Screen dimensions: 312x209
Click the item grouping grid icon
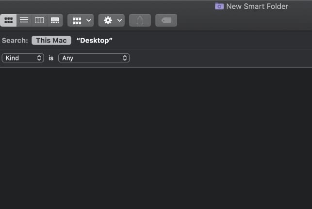point(77,20)
